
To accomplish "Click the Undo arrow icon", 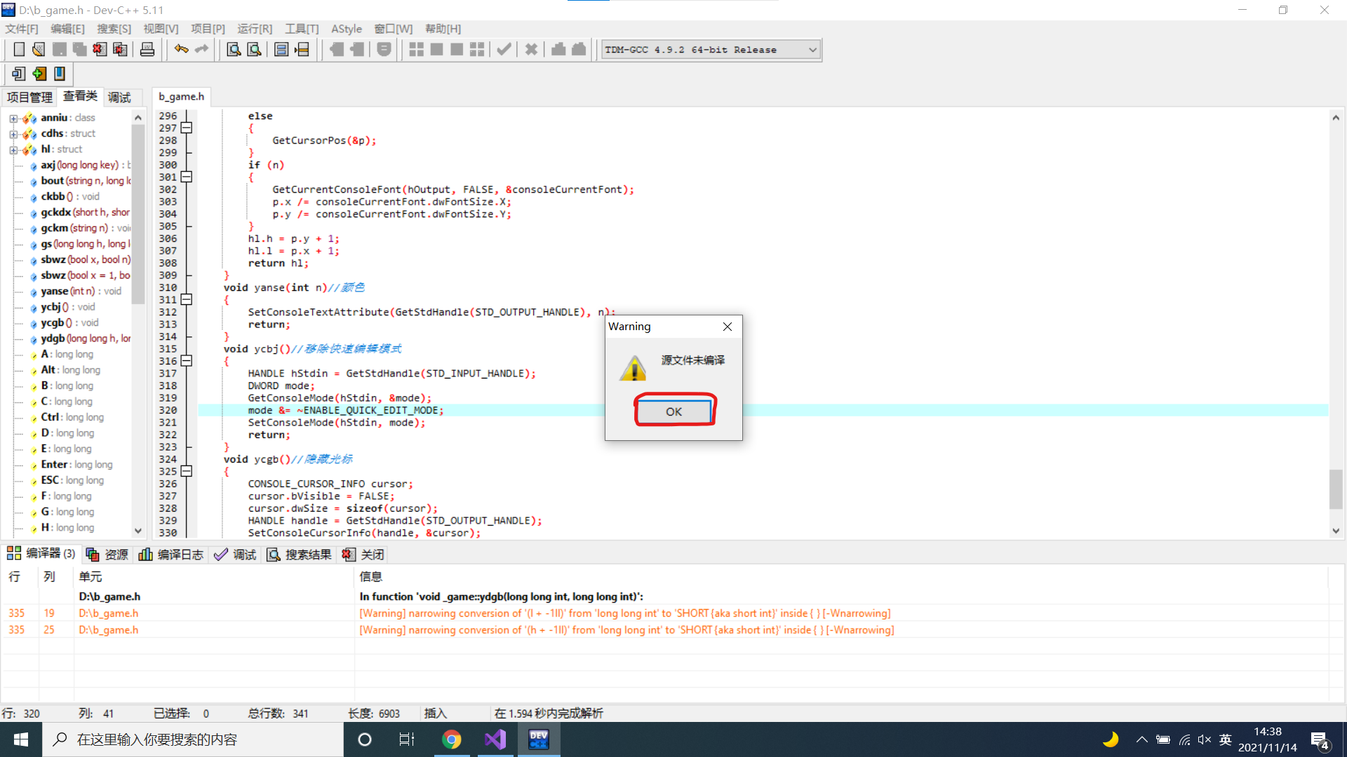I will pos(181,50).
